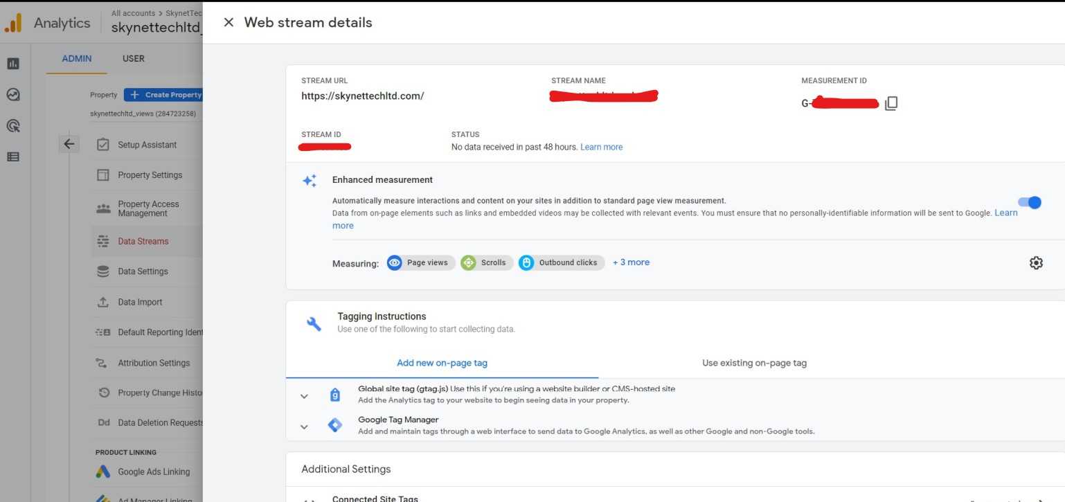Click the Additional Settings heading

(346, 469)
